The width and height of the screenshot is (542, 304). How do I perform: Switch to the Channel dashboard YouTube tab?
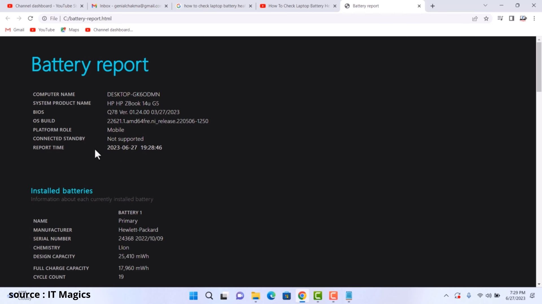(45, 6)
